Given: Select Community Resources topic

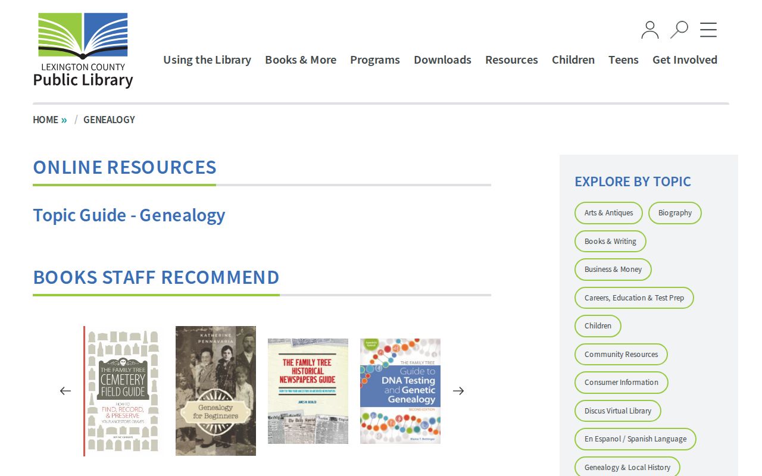Looking at the screenshot, I should click(621, 355).
